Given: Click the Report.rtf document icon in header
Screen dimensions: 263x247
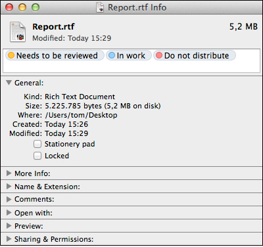Looking at the screenshot, I should coord(18,32).
